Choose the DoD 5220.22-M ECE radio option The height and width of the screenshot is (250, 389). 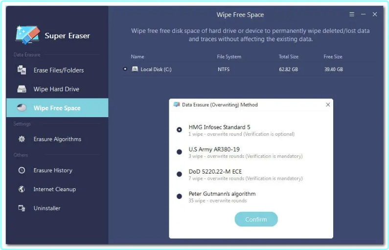point(179,175)
